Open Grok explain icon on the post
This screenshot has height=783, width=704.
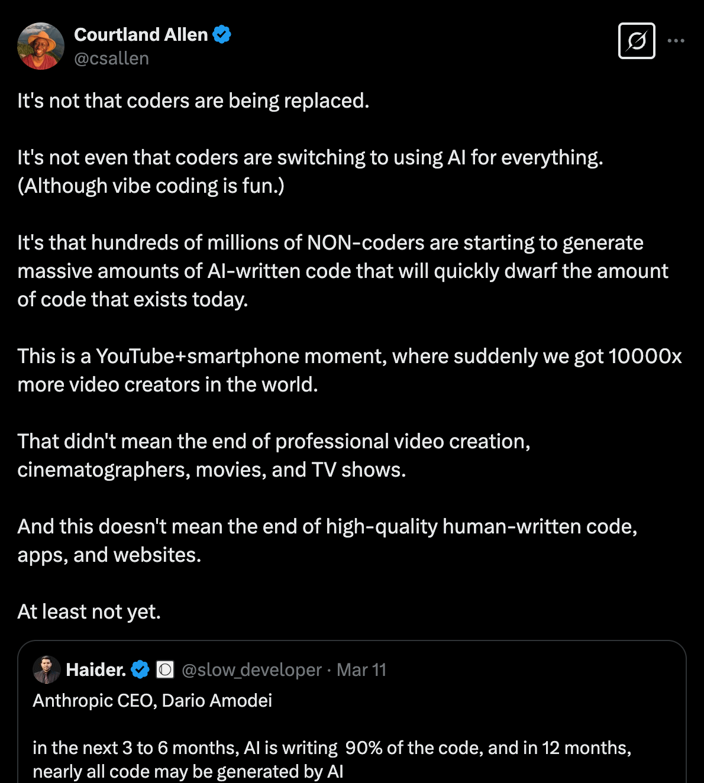(x=637, y=41)
